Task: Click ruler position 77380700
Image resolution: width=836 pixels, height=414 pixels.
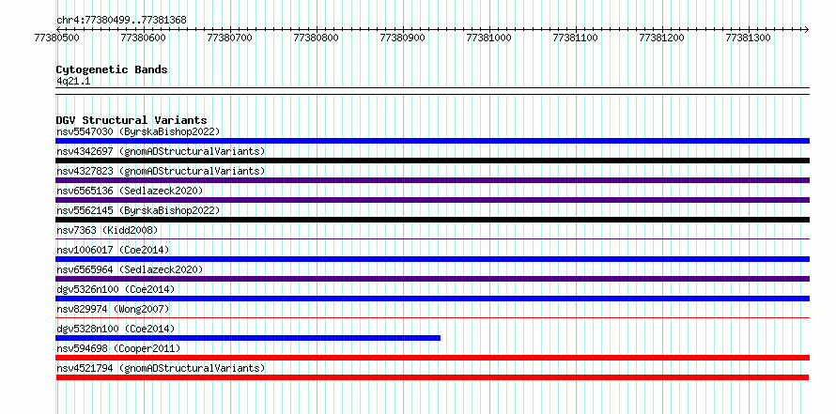Action: tap(230, 38)
